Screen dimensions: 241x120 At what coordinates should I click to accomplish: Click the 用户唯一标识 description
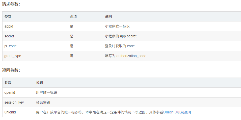coord(47,92)
